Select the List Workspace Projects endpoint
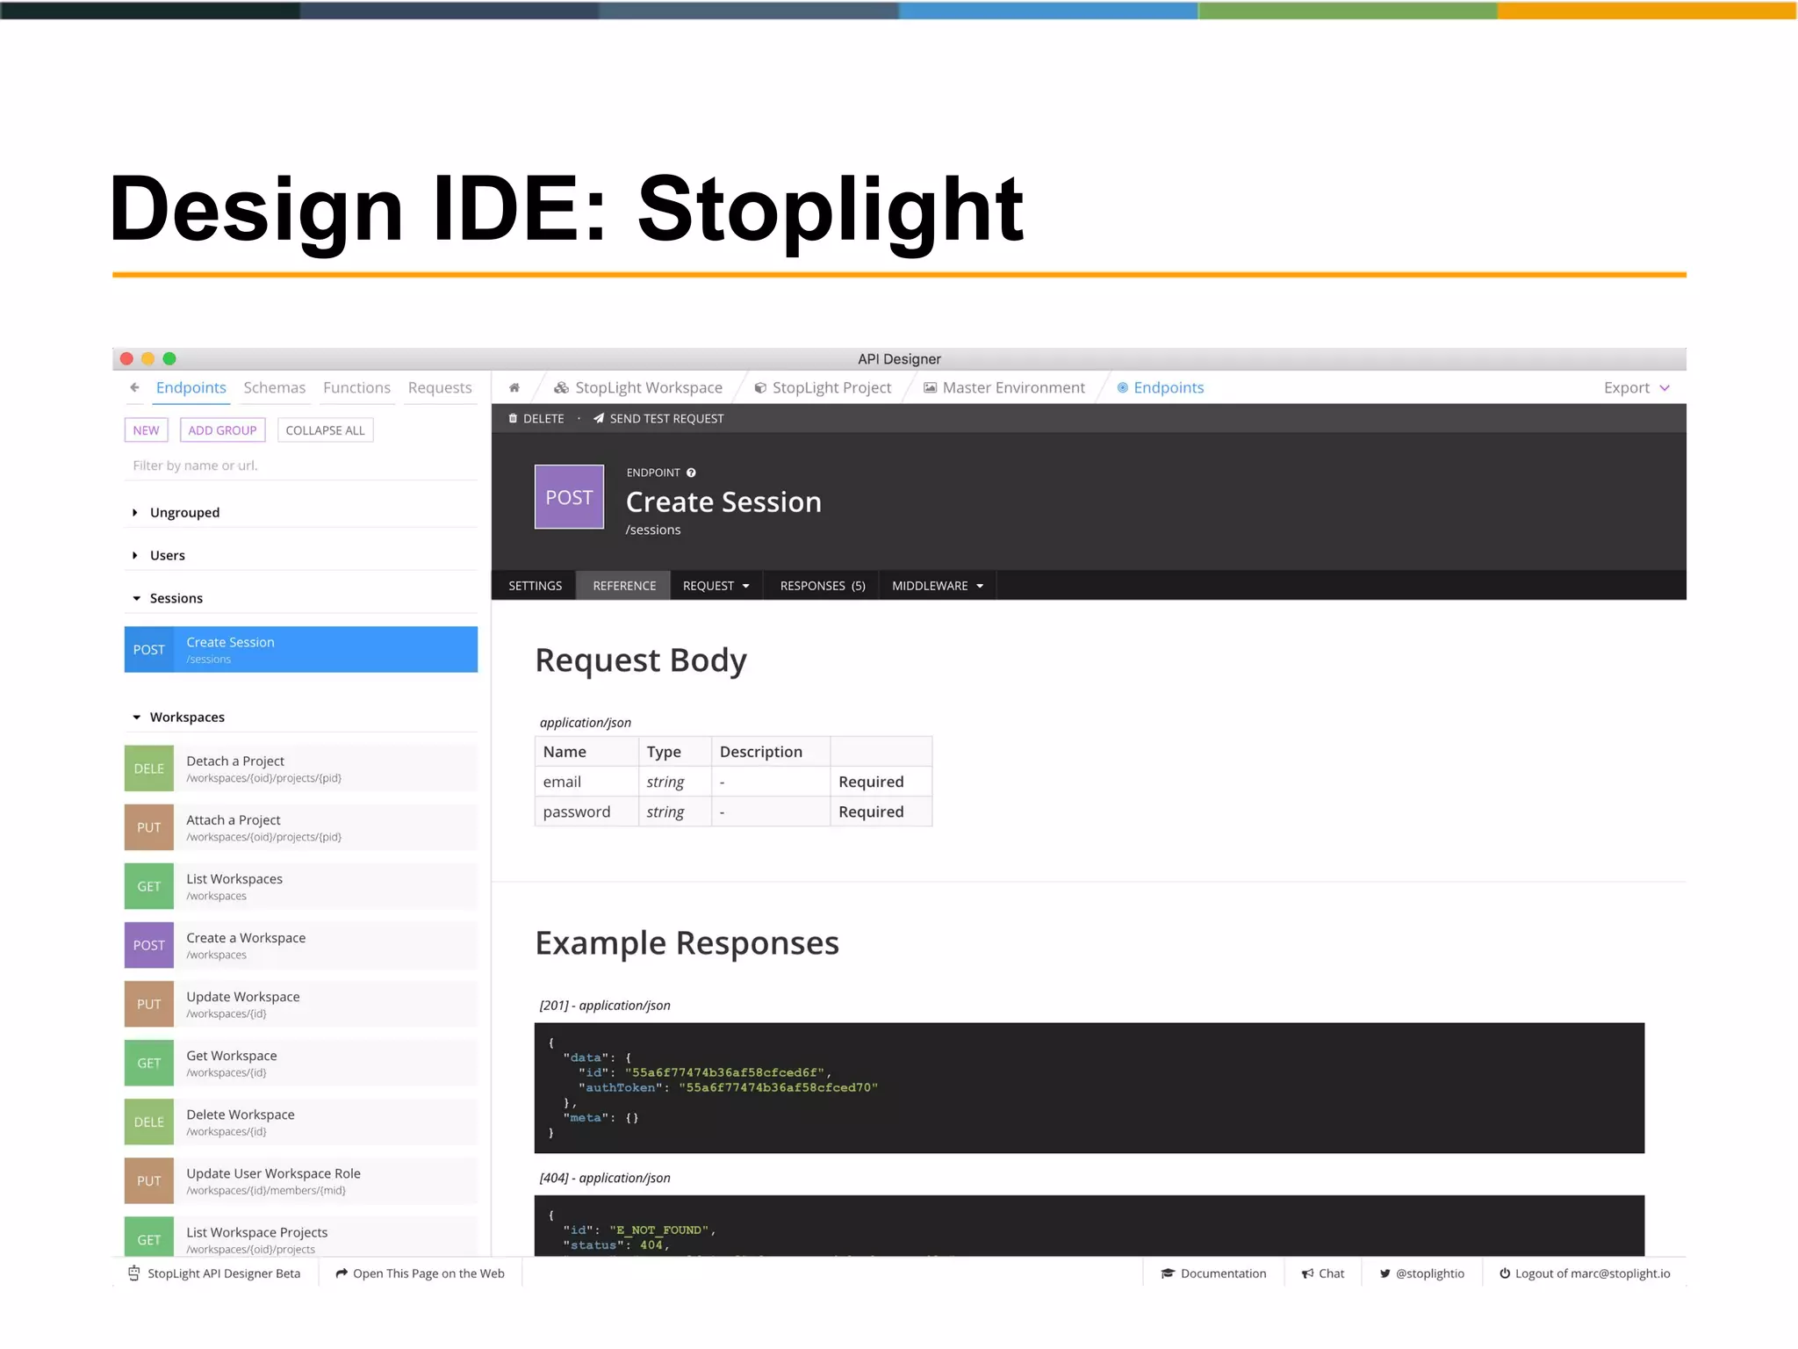 point(301,1236)
